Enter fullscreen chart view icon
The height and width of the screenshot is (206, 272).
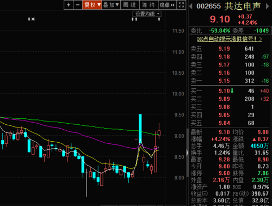(x=181, y=5)
